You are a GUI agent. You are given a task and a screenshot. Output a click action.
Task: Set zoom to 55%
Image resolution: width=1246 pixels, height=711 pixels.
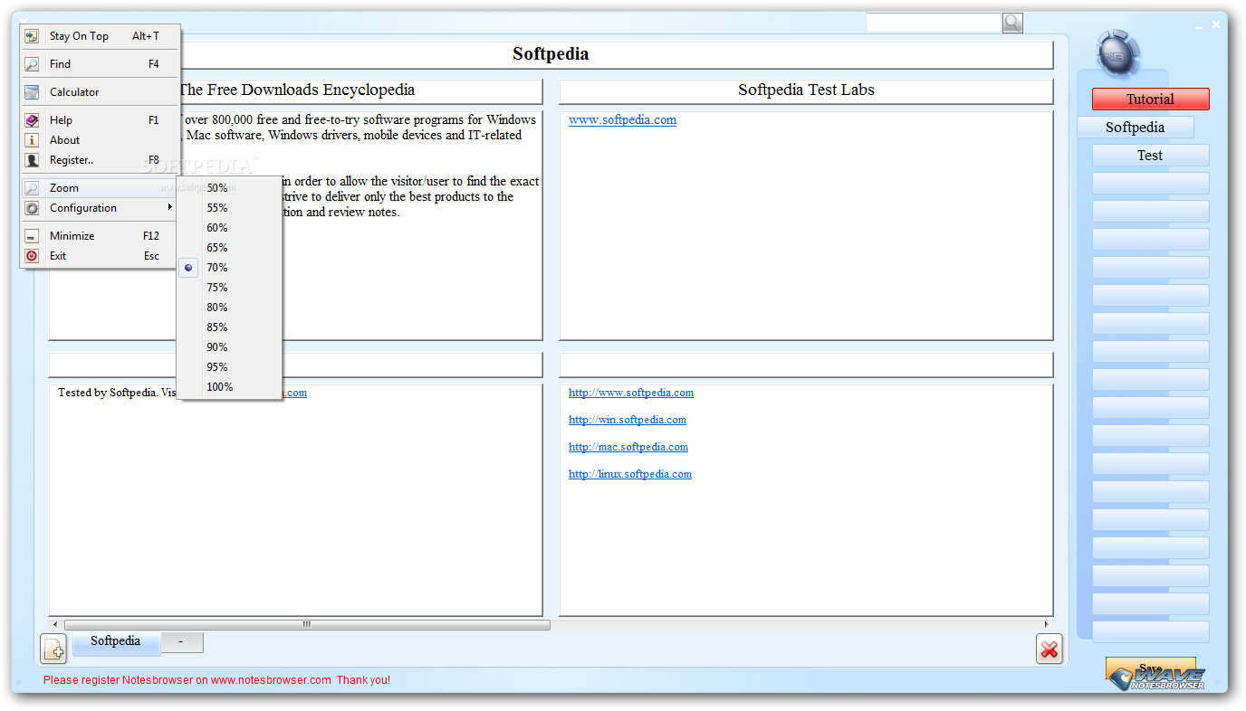229,208
